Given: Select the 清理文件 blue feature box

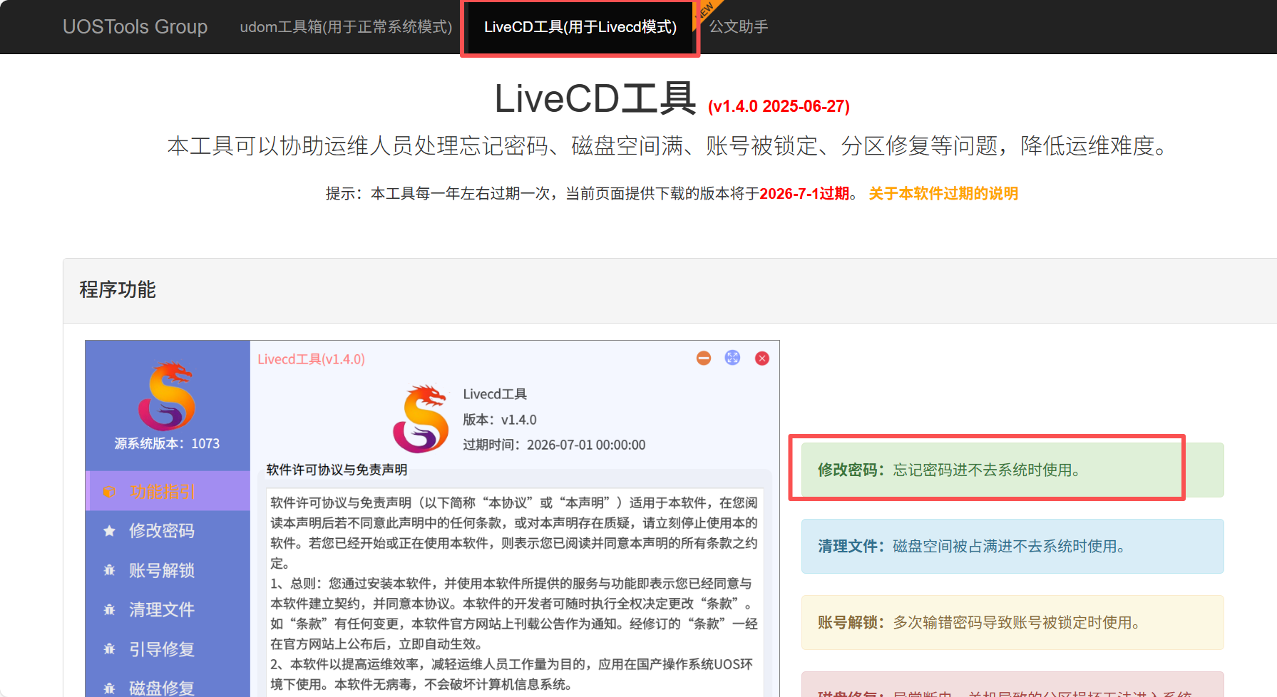Looking at the screenshot, I should [1012, 546].
